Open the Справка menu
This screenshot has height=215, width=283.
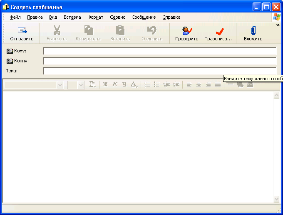[171, 17]
